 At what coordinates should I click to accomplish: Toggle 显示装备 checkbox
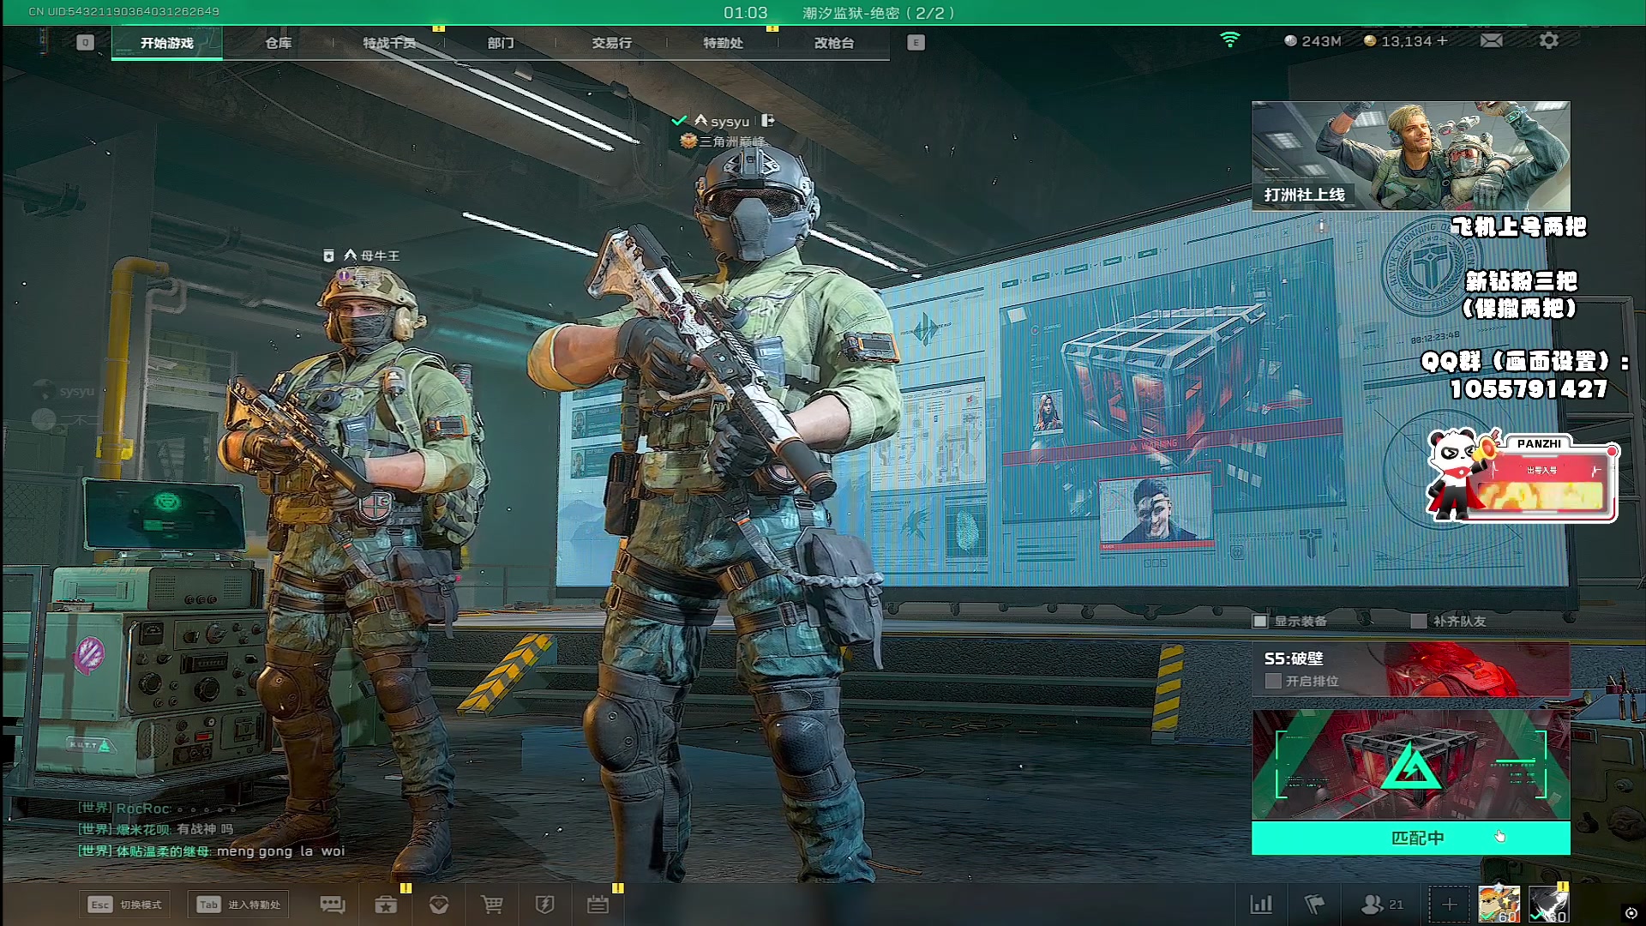[1260, 621]
